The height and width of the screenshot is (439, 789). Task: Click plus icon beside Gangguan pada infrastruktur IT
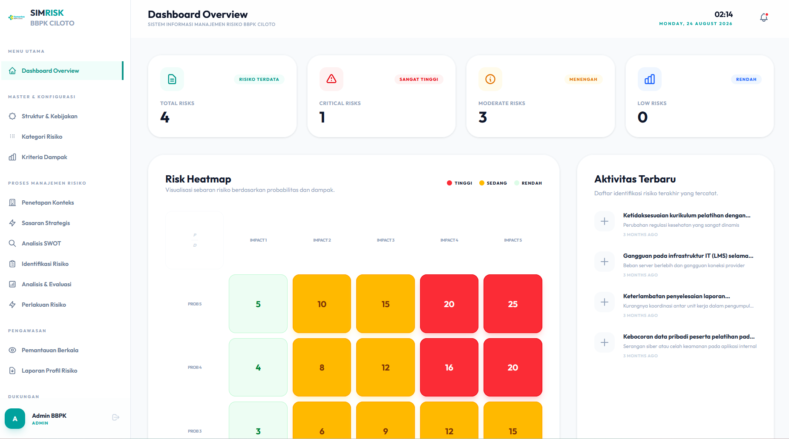pyautogui.click(x=605, y=262)
